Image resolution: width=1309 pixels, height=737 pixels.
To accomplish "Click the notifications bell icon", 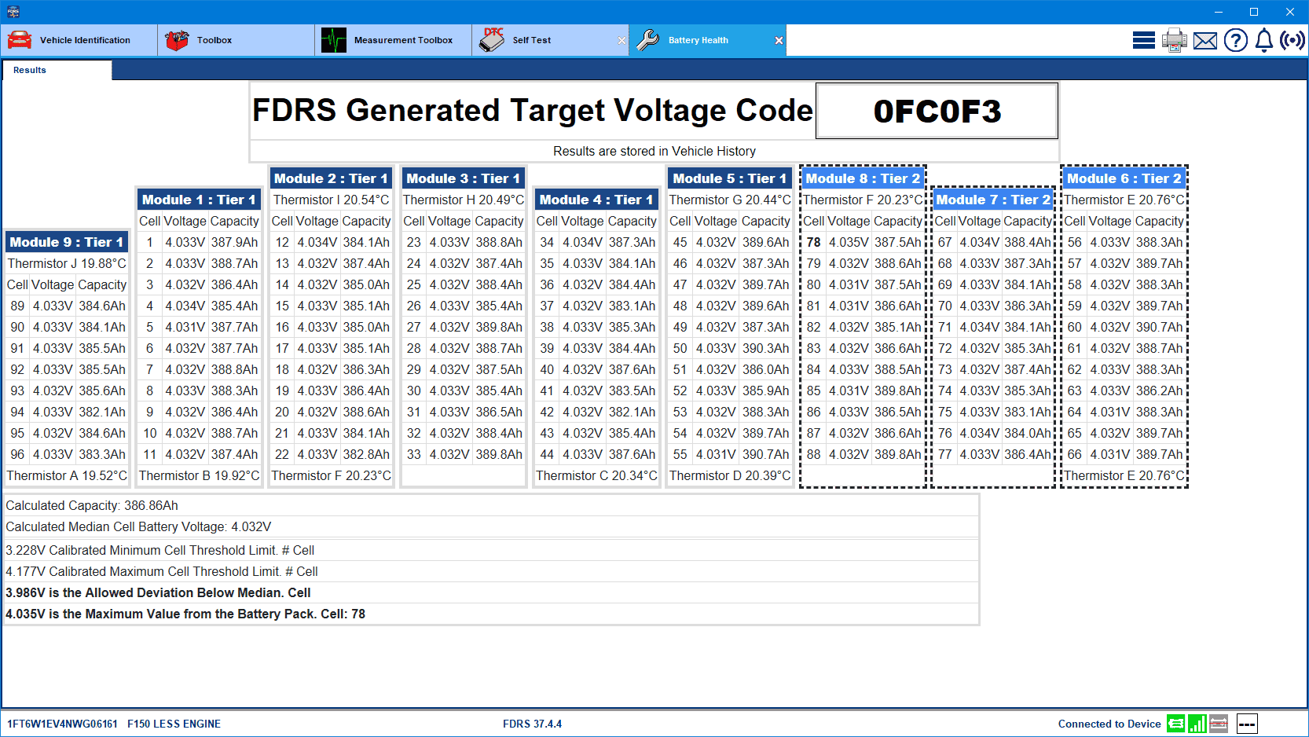I will coord(1263,40).
